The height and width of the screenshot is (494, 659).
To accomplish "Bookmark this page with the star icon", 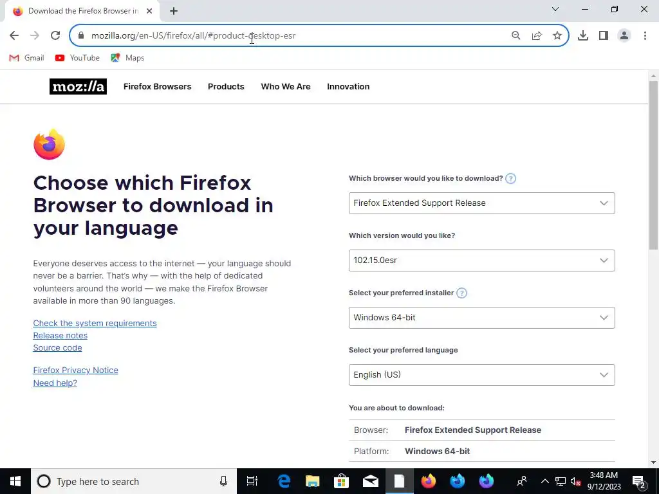I will (557, 36).
